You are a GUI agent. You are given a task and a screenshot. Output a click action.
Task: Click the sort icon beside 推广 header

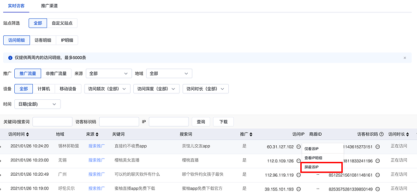click(251, 135)
